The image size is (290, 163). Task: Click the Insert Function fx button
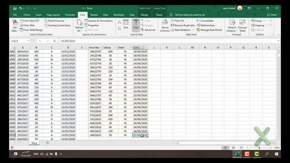pyautogui.click(x=54, y=41)
